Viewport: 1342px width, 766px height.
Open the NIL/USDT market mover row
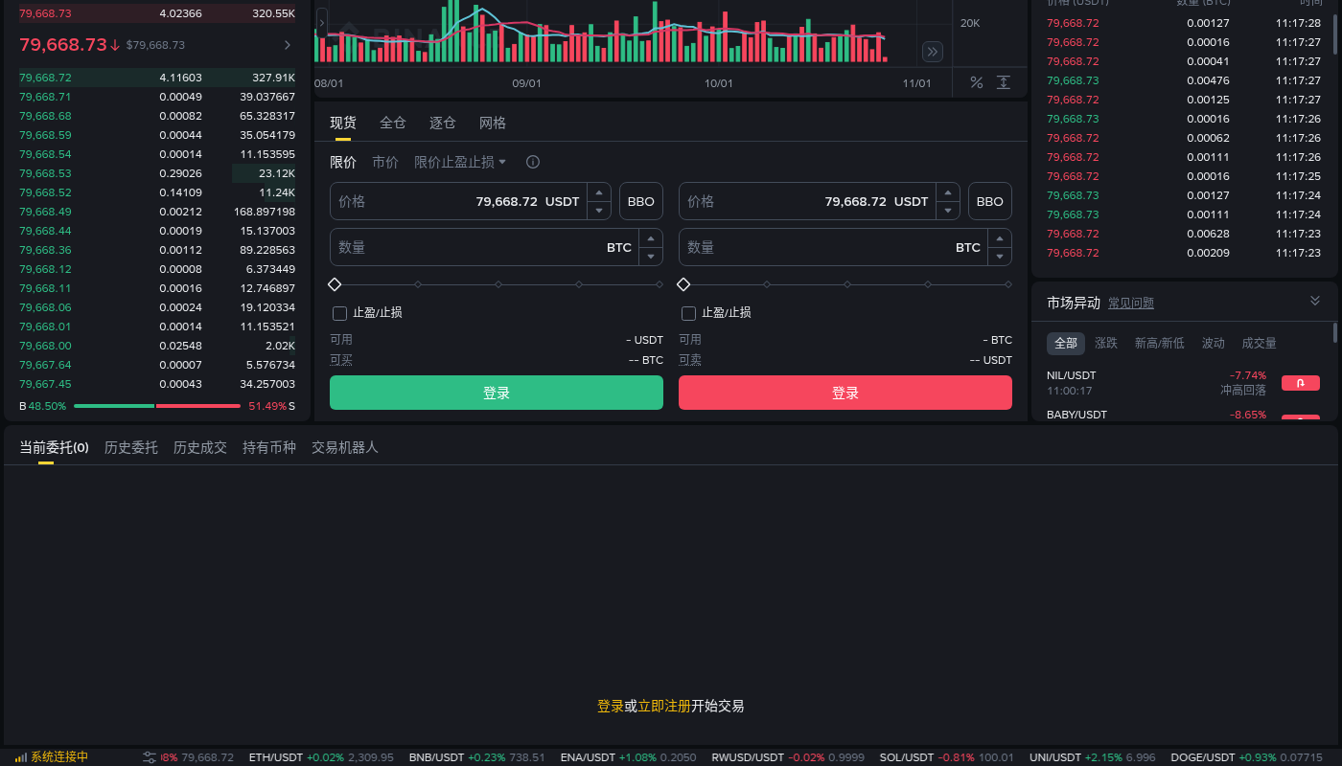[1183, 383]
